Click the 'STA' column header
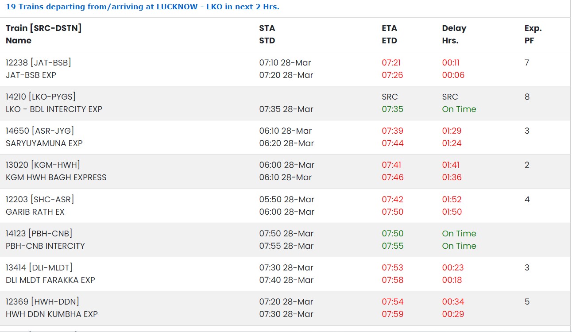The image size is (572, 332). click(x=267, y=28)
